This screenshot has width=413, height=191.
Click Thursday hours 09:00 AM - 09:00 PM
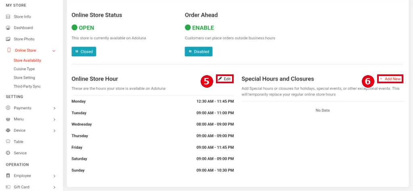click(215, 136)
